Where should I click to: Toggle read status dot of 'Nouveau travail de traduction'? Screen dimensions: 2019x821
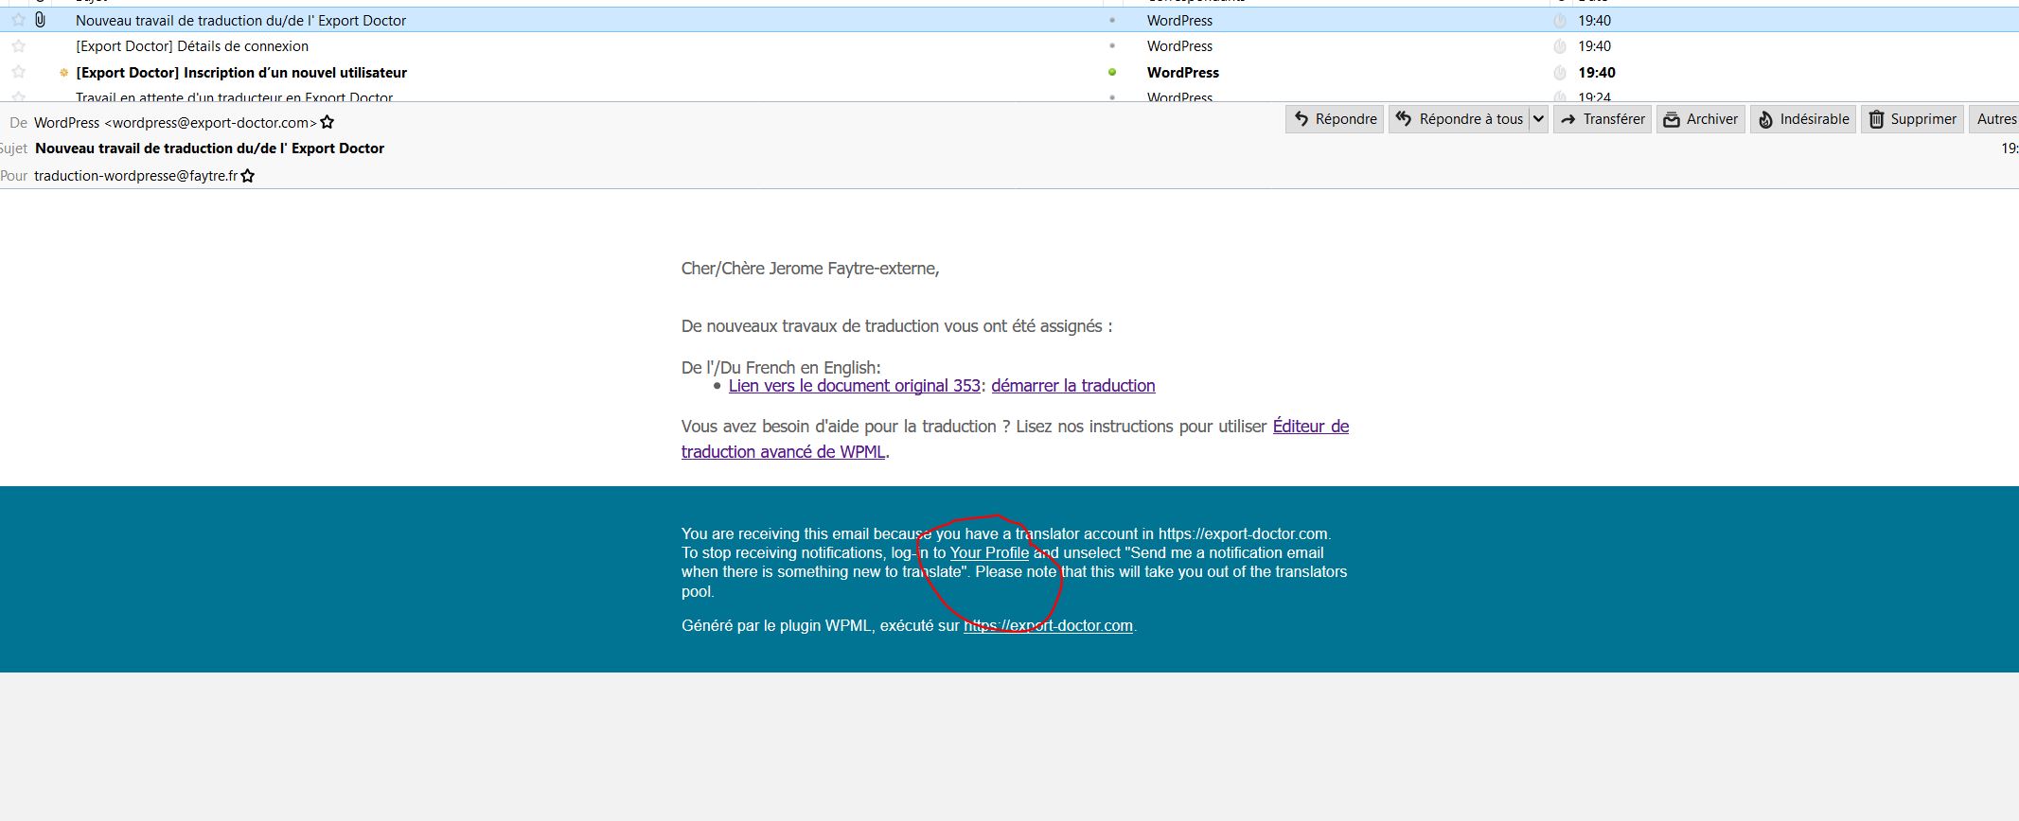(x=1112, y=20)
